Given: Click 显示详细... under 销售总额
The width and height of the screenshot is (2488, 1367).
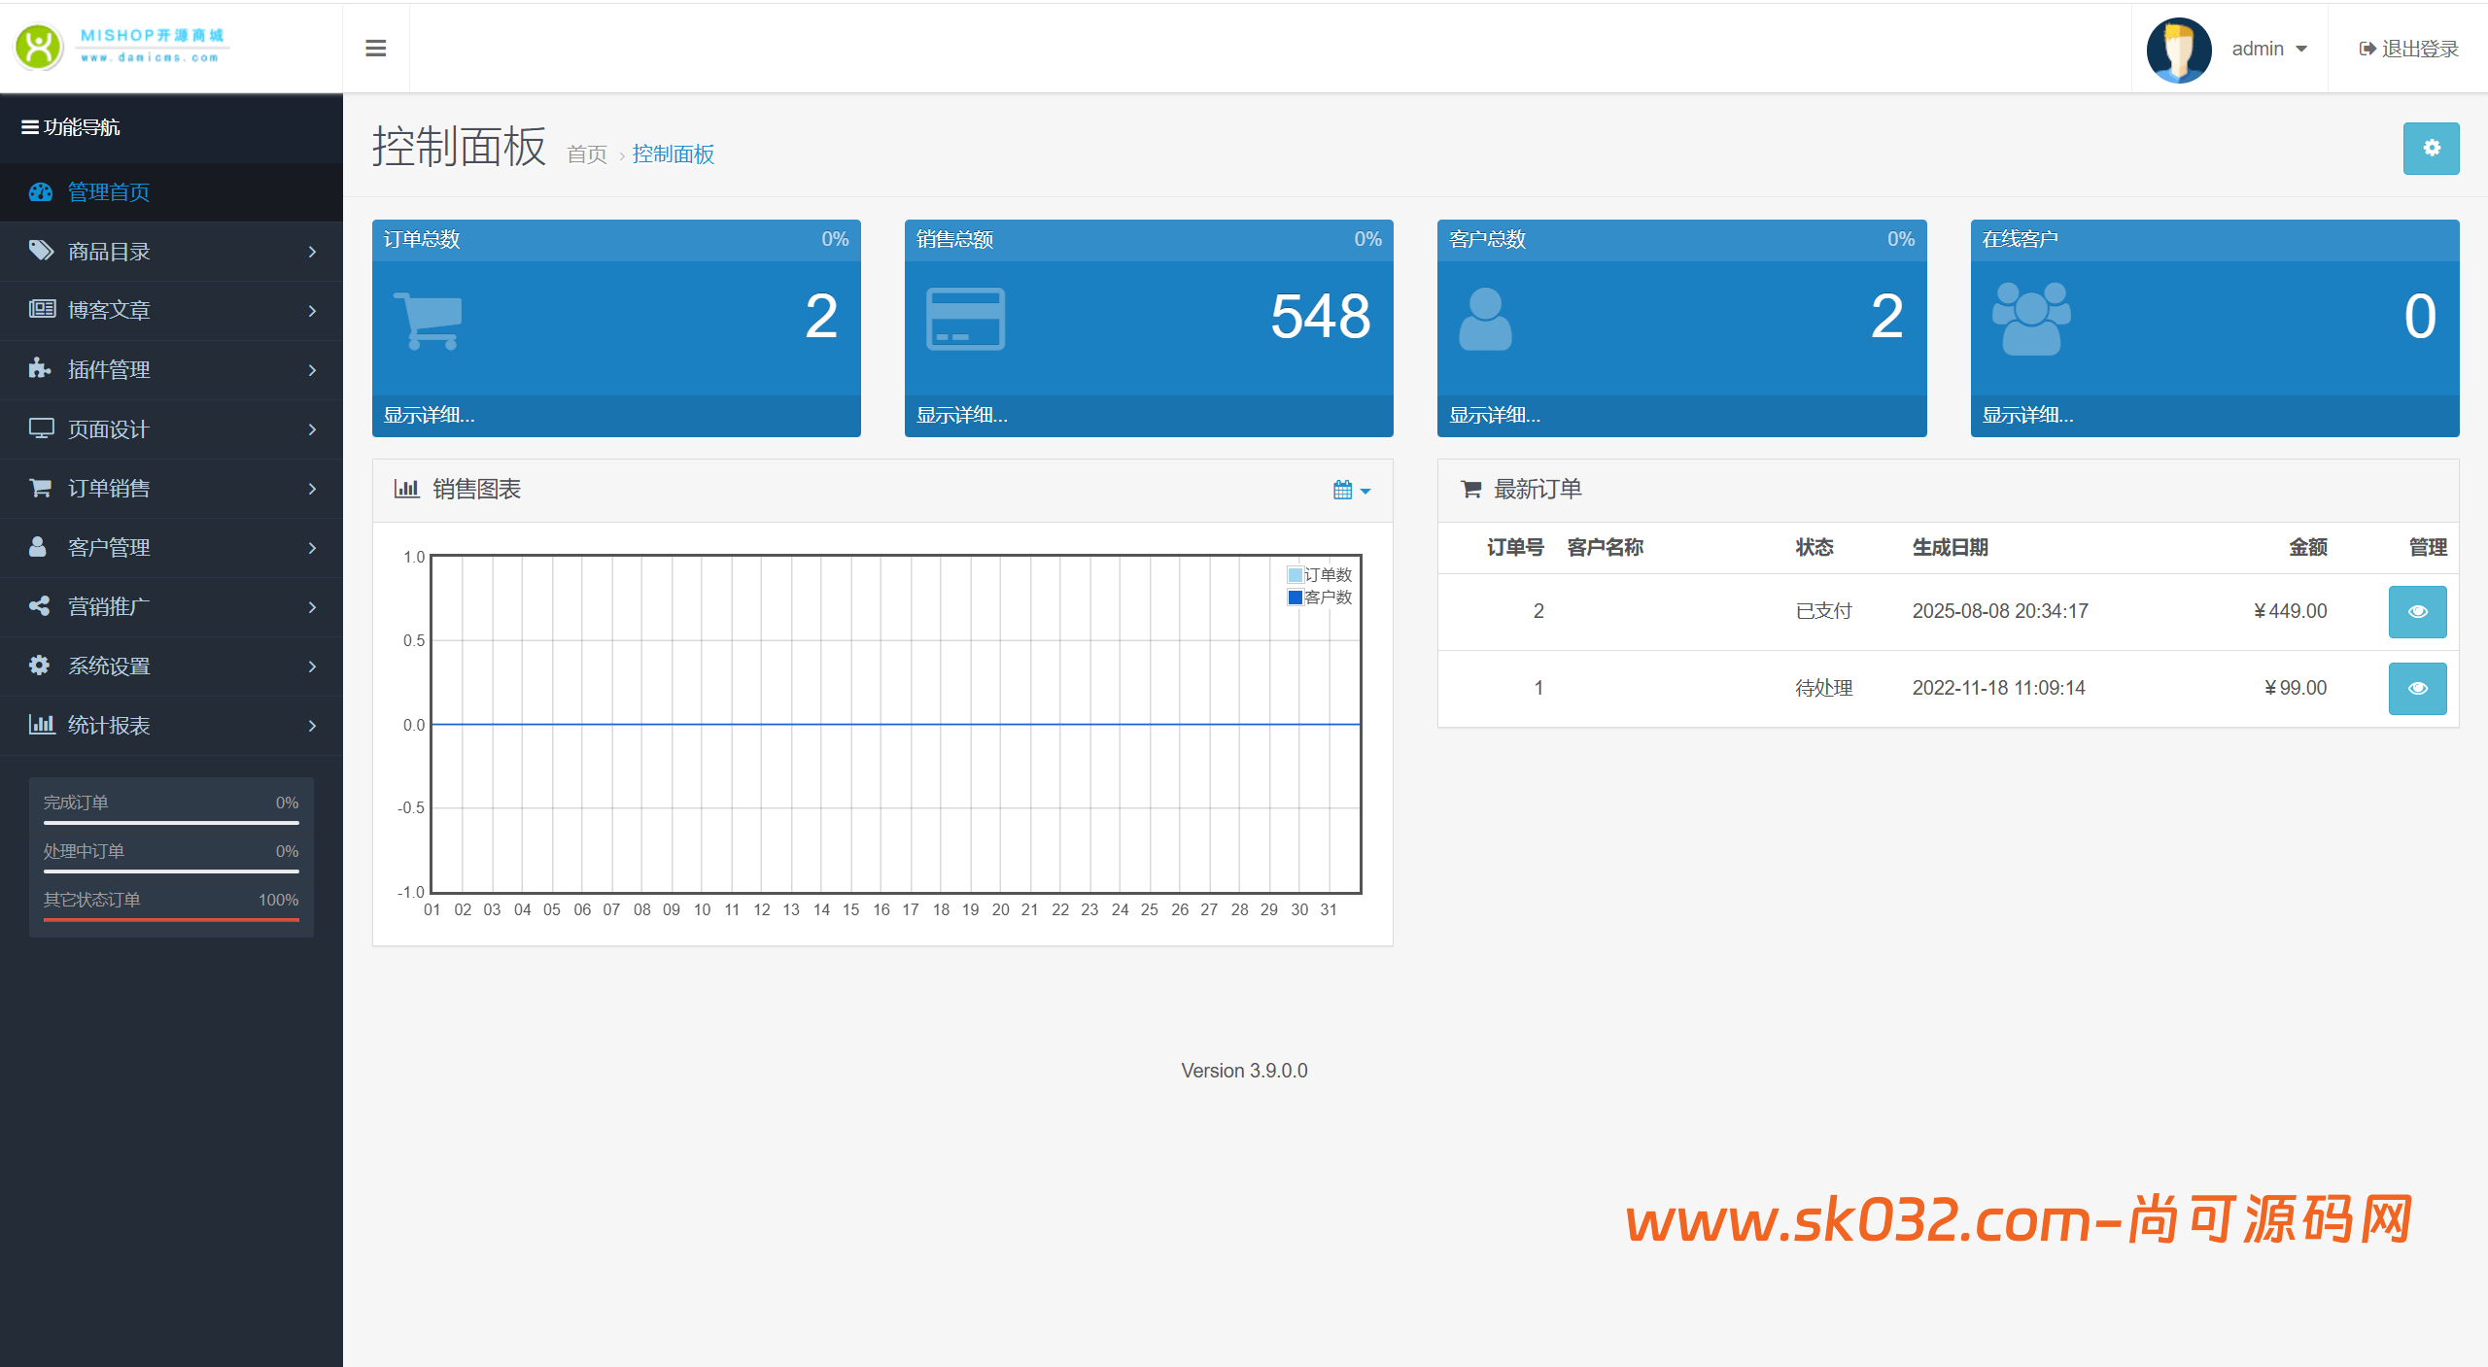Looking at the screenshot, I should pyautogui.click(x=962, y=416).
